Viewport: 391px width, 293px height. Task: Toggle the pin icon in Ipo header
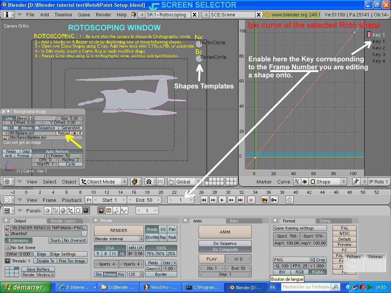[356, 182]
